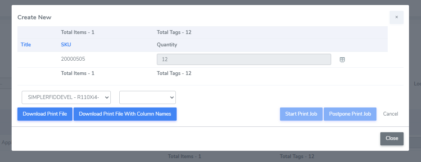
Task: Download Print File With Column Names
Action: (x=125, y=114)
